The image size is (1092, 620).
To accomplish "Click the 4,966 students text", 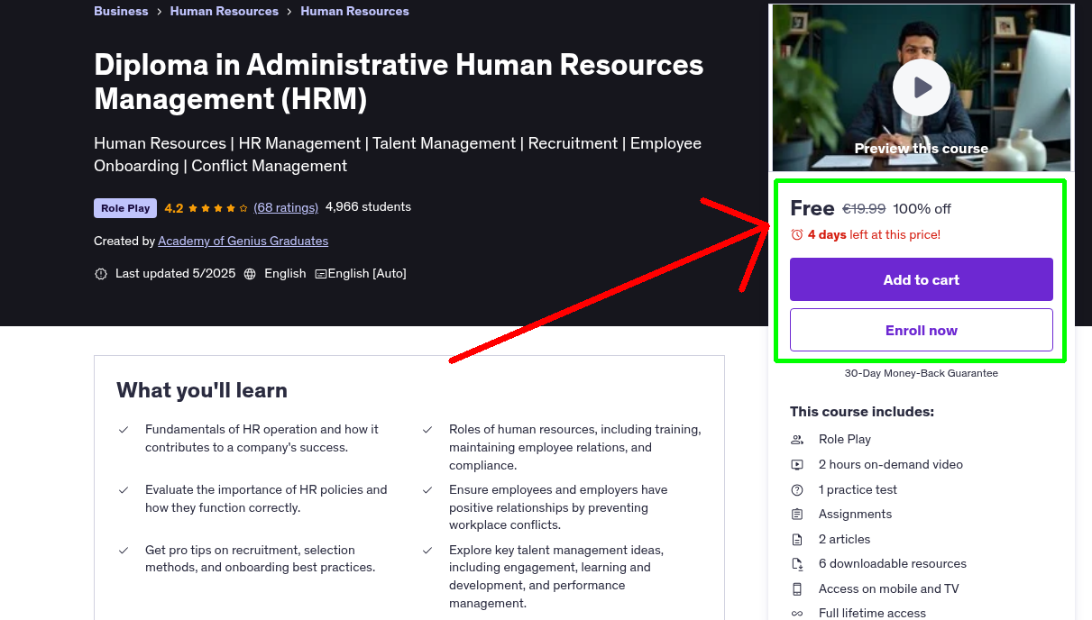I will pos(368,206).
